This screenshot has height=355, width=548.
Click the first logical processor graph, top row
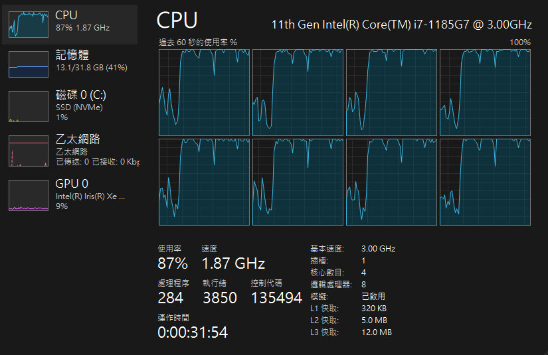204,92
